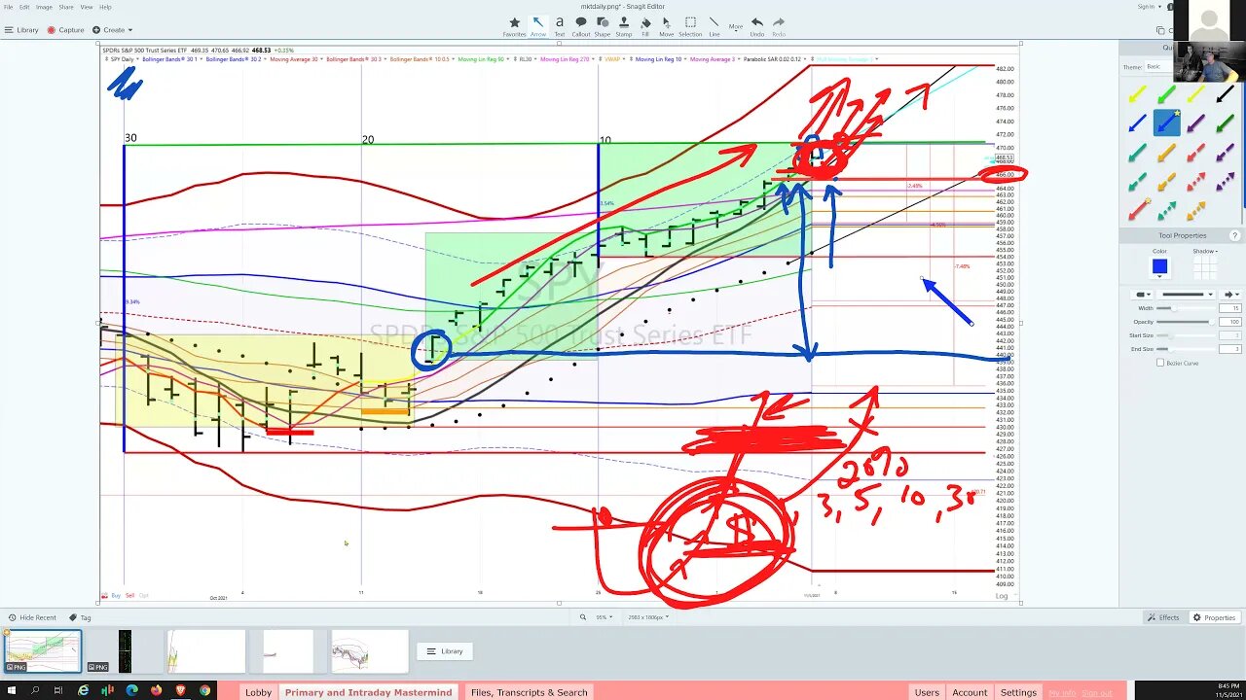Open the second recent PNG thumbnail
The height and width of the screenshot is (700, 1246).
point(125,651)
